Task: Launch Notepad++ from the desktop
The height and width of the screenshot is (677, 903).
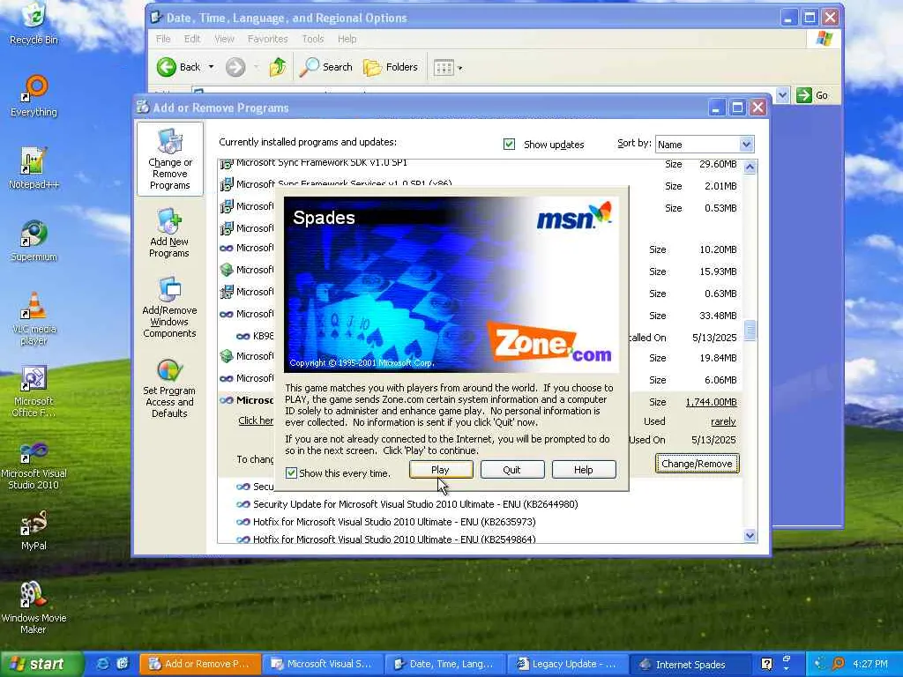Action: 34,168
